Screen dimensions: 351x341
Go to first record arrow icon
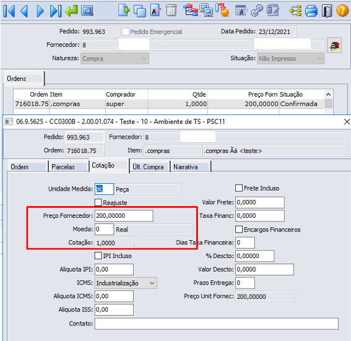coord(9,11)
